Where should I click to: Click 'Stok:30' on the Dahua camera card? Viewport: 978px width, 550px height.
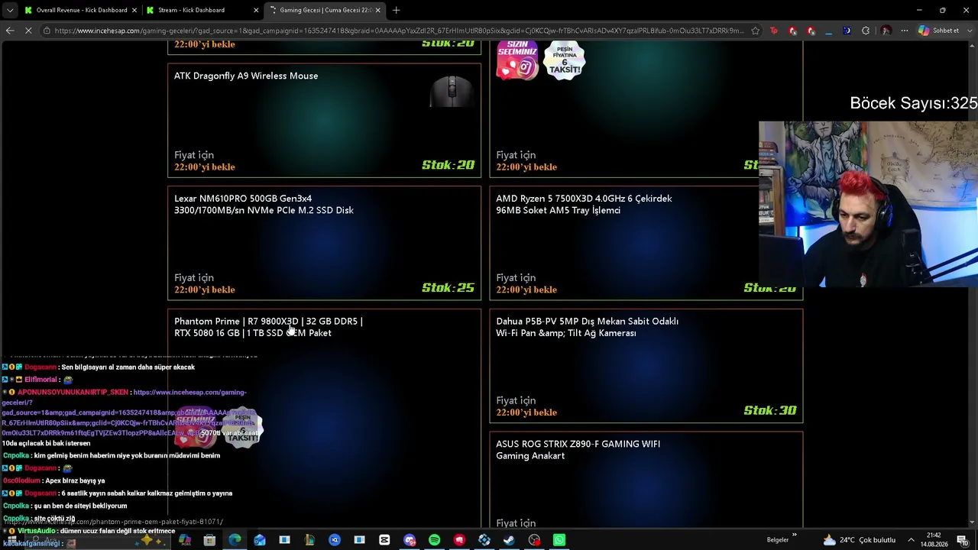(x=770, y=411)
